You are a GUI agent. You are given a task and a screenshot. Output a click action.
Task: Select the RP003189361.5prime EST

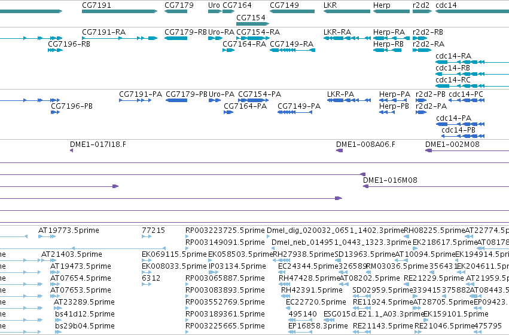tap(187, 321)
